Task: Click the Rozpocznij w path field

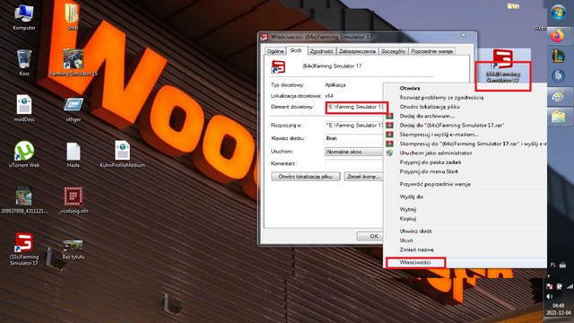Action: 354,126
